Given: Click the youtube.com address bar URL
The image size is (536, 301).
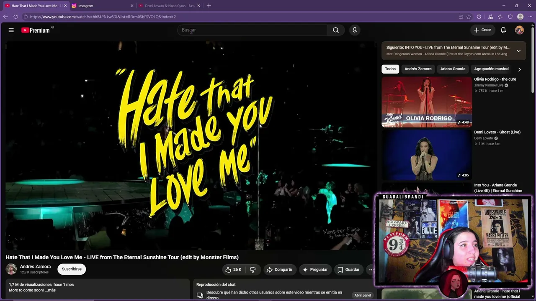Looking at the screenshot, I should point(103,17).
